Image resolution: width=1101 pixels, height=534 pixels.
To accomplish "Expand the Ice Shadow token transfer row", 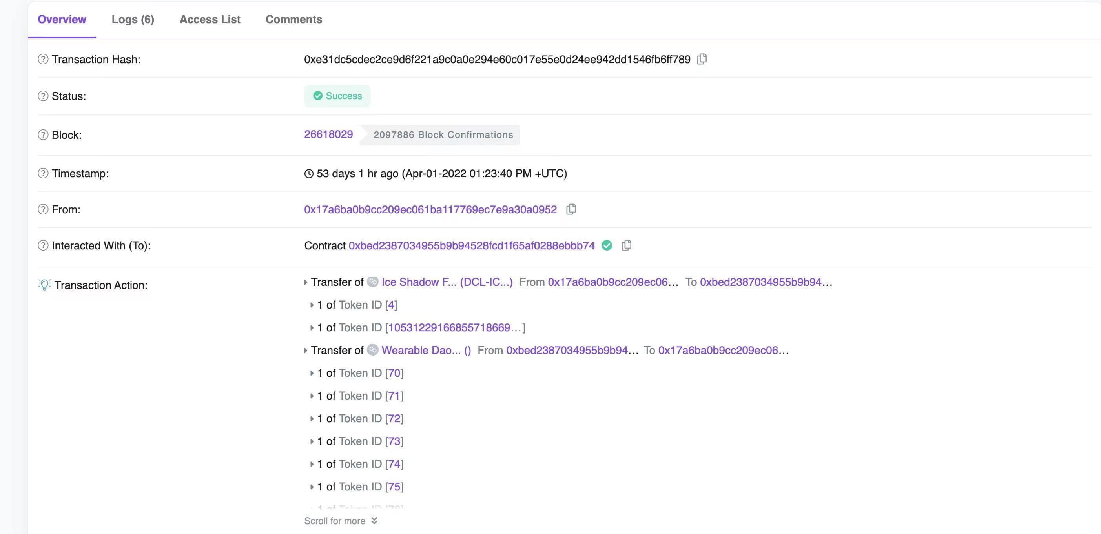I will (306, 282).
